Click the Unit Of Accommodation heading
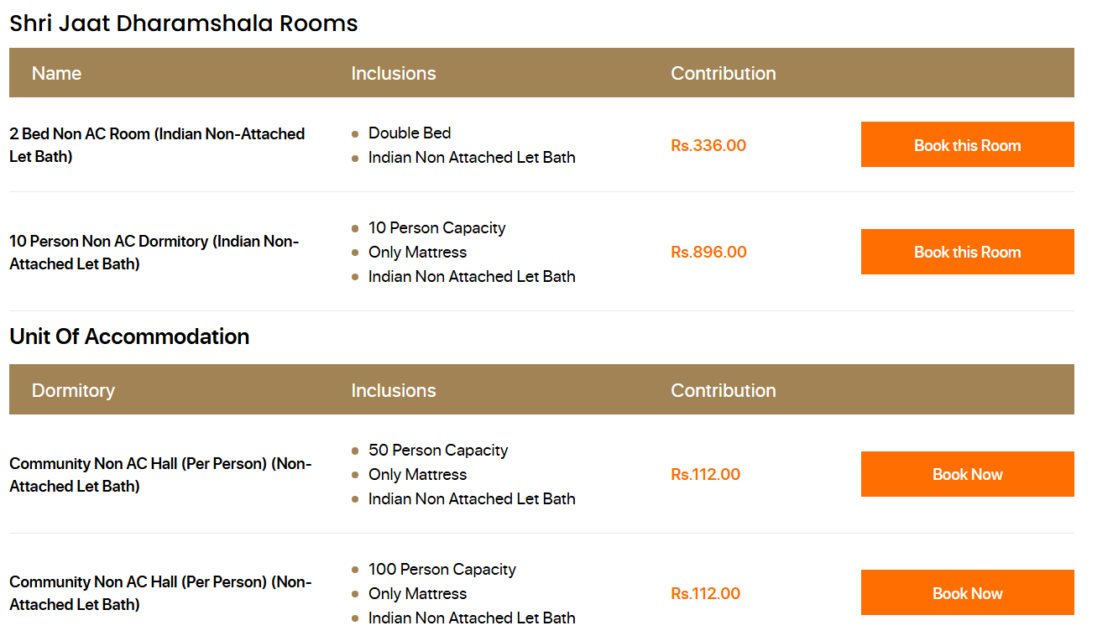Image resolution: width=1113 pixels, height=636 pixels. [x=129, y=336]
